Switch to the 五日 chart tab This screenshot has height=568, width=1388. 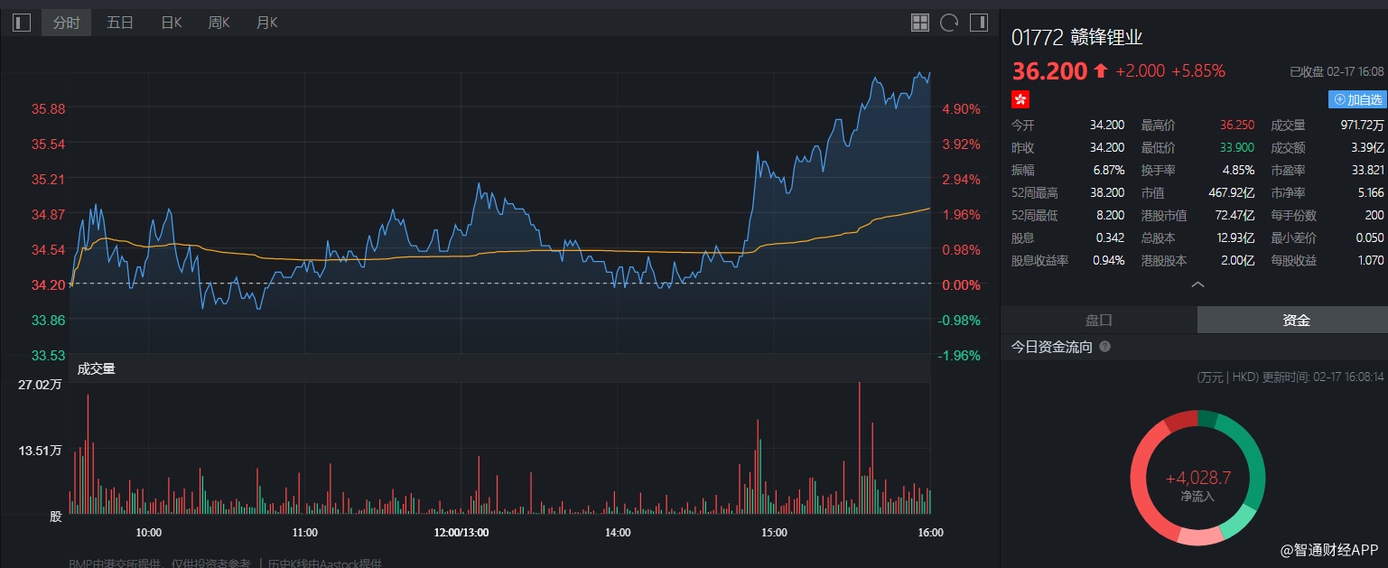[x=120, y=23]
